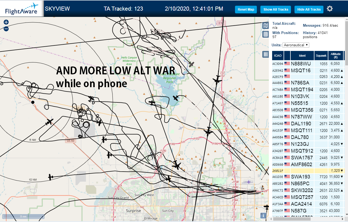The image size is (348, 222).
Task: Open the Units Aeronautical dropdown
Action: [296, 45]
